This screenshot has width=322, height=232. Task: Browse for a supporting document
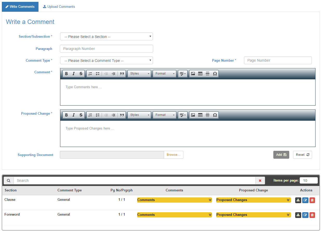pos(173,154)
